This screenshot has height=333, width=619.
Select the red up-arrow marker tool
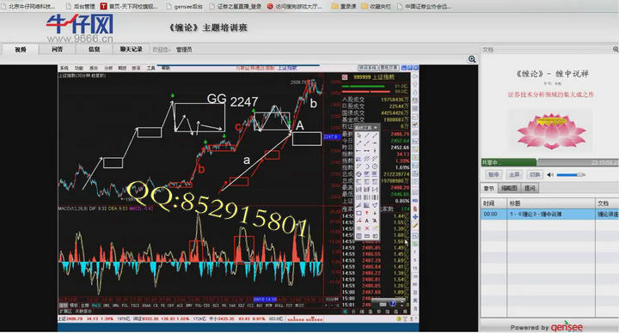[367, 213]
